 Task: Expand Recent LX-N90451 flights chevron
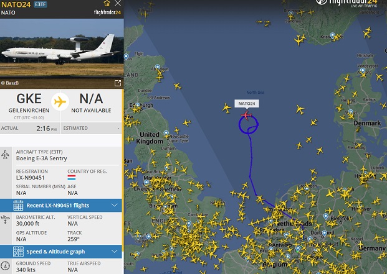coord(114,205)
